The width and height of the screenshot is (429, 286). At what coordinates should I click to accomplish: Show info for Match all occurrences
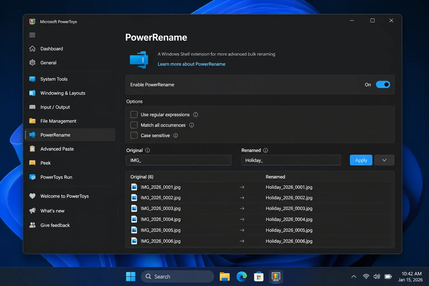[192, 125]
